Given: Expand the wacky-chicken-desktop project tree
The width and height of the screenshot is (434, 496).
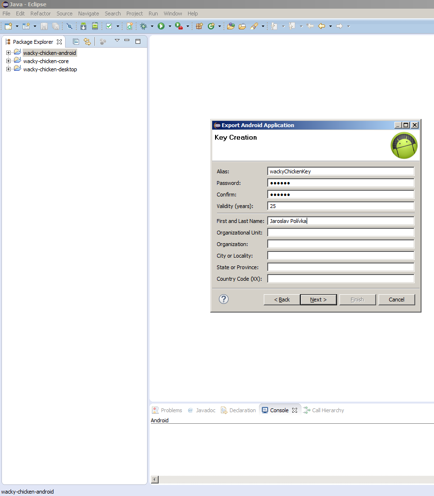Looking at the screenshot, I should [8, 69].
